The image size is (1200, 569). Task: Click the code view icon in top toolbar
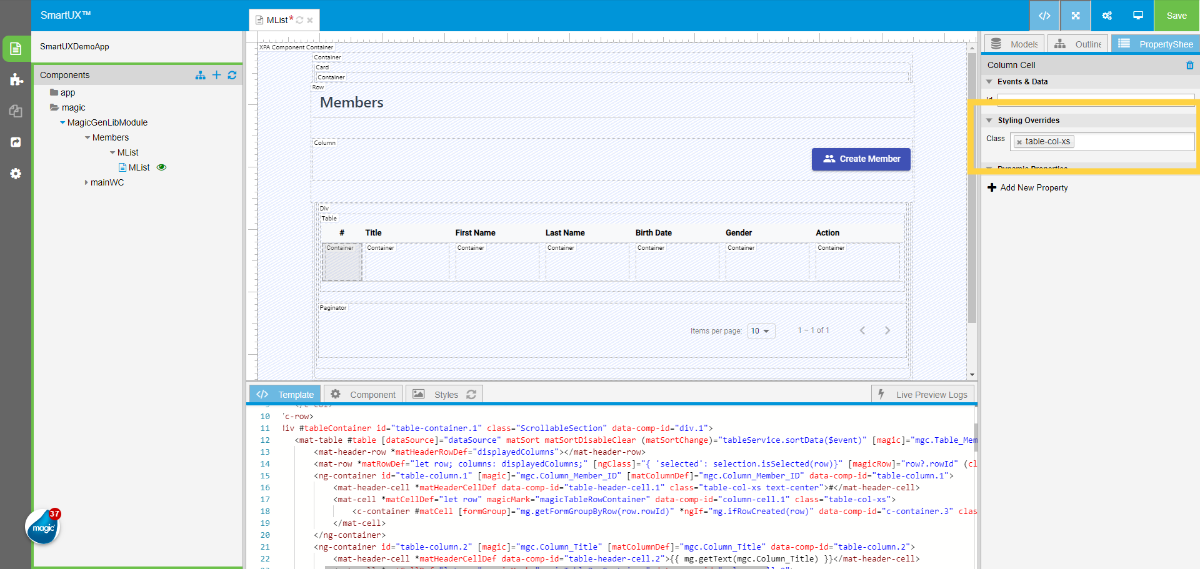pos(1044,16)
